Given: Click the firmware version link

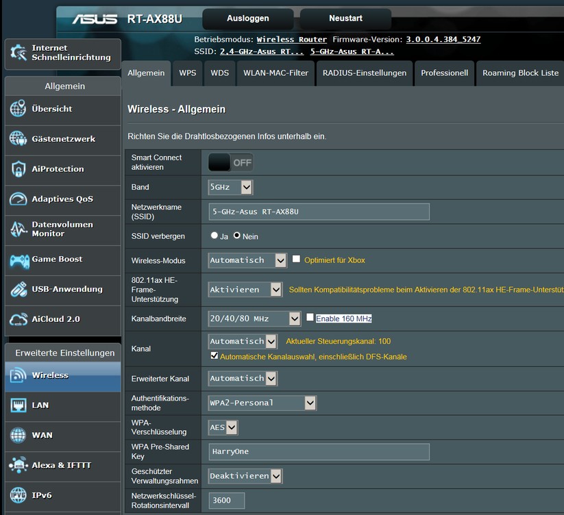Looking at the screenshot, I should (443, 40).
